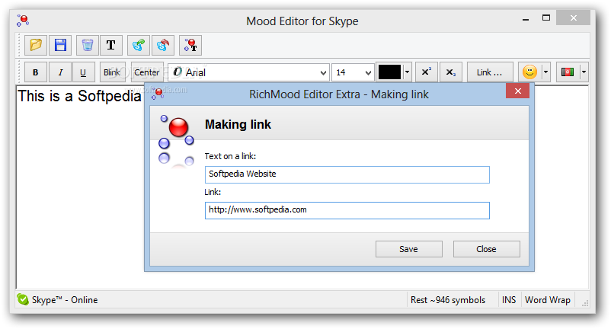Insert the flag icon
This screenshot has height=329, width=611.
pos(568,72)
